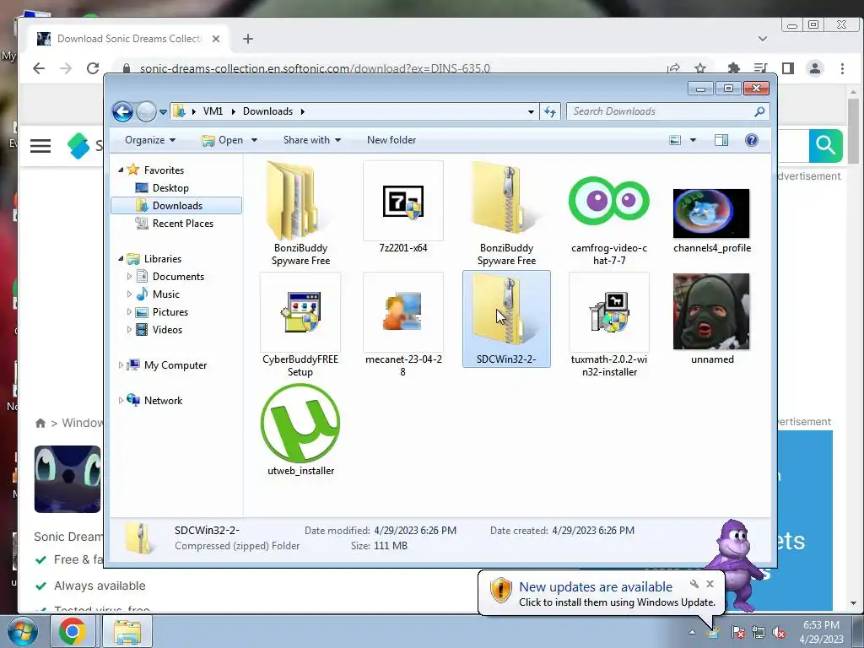Open Chrome profile avatar
The width and height of the screenshot is (864, 648).
click(814, 68)
